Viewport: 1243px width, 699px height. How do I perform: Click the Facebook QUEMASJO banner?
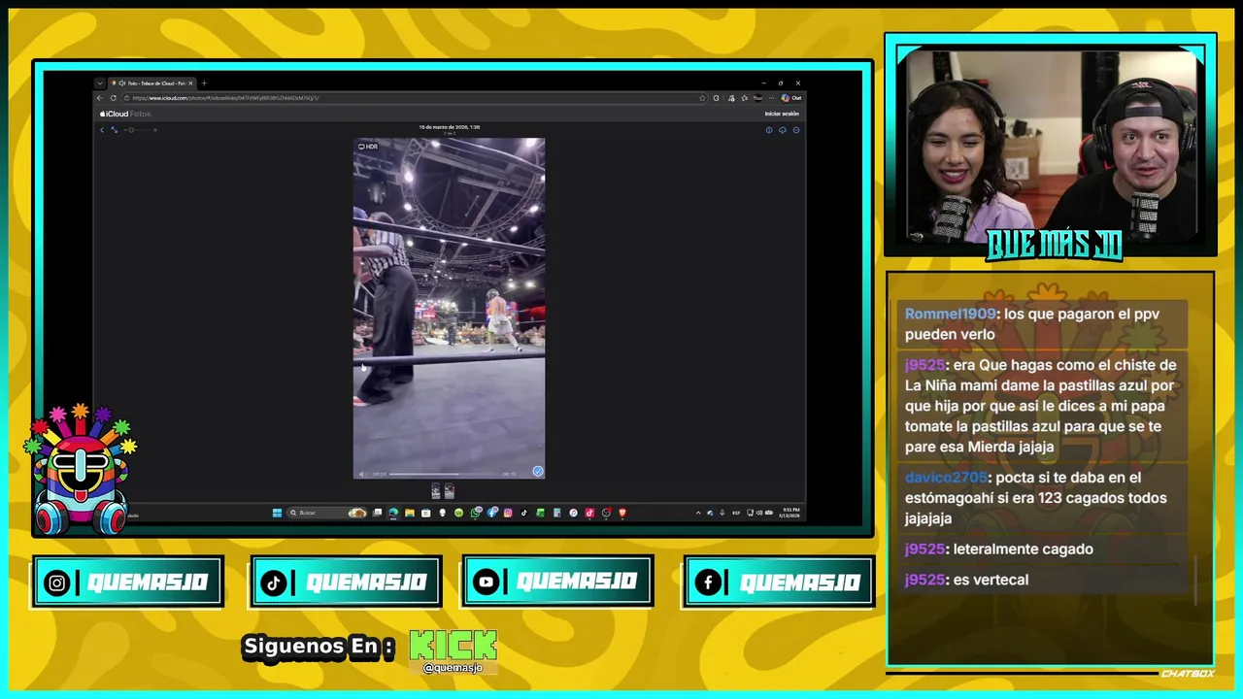(779, 582)
